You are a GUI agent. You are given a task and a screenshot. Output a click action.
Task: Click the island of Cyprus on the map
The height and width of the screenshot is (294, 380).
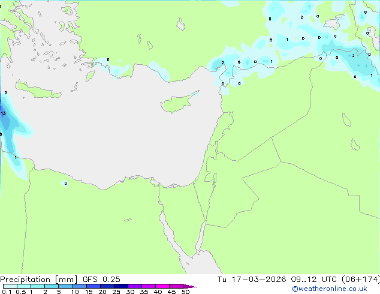point(178,103)
